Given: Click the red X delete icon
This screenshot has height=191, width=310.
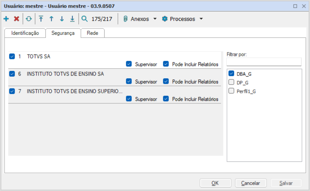Looking at the screenshot, I should click(17, 19).
